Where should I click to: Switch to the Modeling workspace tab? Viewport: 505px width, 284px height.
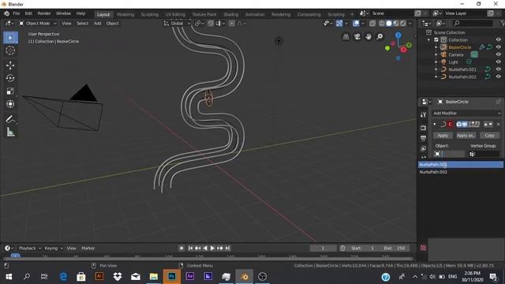[x=125, y=14]
